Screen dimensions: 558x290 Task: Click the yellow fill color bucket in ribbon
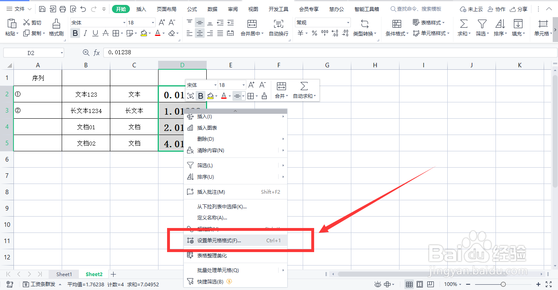[143, 33]
